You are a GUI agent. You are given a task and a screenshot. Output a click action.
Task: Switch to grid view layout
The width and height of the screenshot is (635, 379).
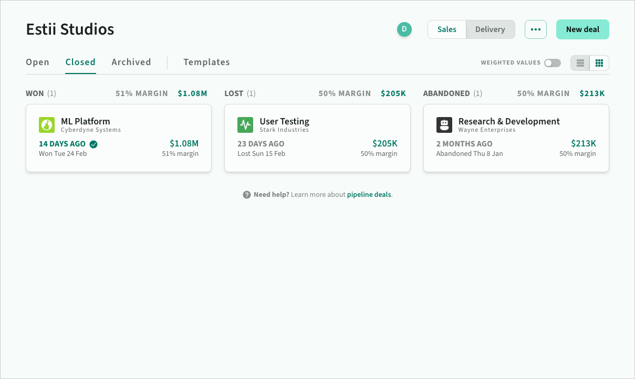click(x=599, y=63)
